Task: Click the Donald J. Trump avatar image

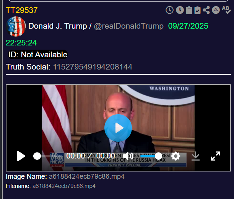Action: point(16,26)
